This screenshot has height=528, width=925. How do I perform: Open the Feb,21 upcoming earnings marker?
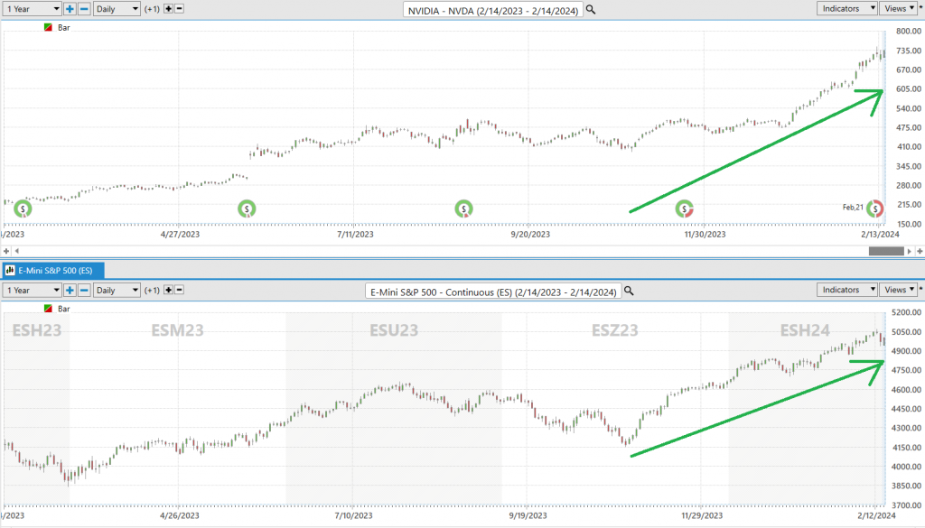click(874, 208)
